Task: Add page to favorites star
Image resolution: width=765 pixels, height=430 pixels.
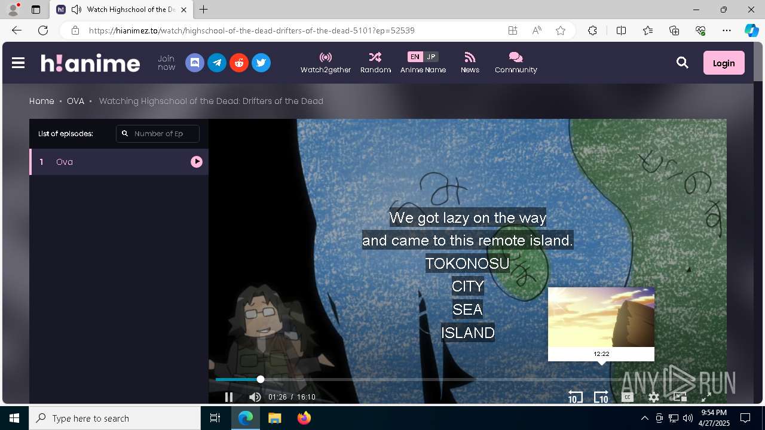Action: point(561,30)
